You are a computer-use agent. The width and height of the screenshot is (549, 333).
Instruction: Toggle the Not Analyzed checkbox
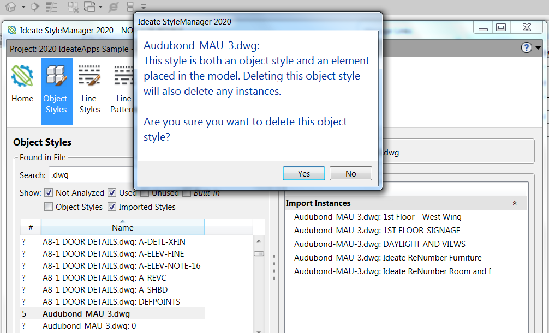coord(49,193)
